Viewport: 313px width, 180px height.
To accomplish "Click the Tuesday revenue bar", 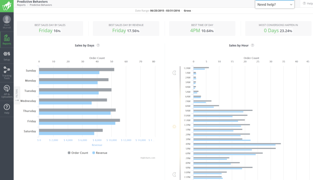I will pos(69,93).
